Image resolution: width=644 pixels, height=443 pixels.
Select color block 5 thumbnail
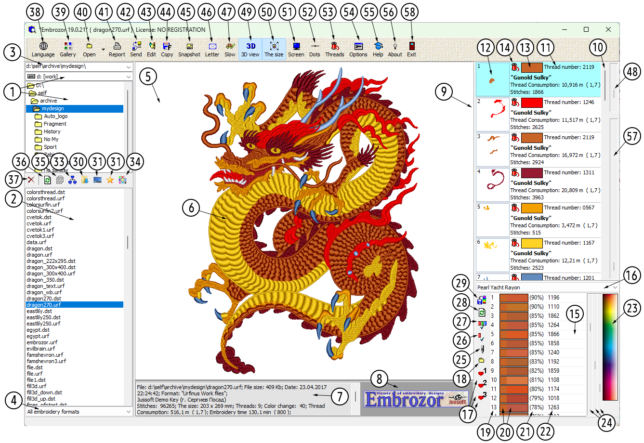click(492, 220)
